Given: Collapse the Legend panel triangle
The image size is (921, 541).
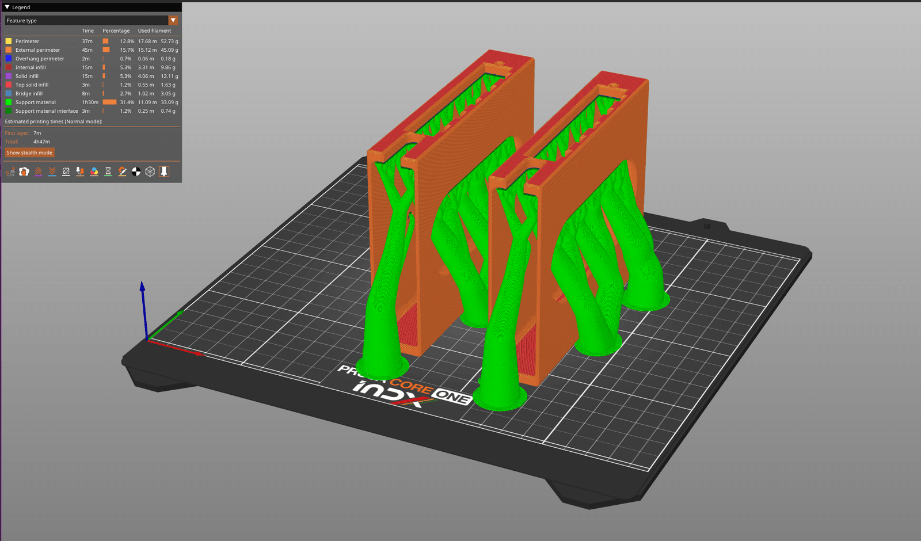Looking at the screenshot, I should click(x=7, y=7).
